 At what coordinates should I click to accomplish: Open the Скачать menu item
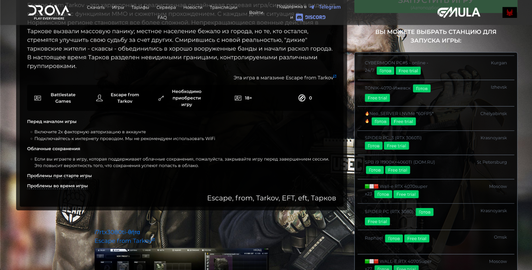coord(96,7)
